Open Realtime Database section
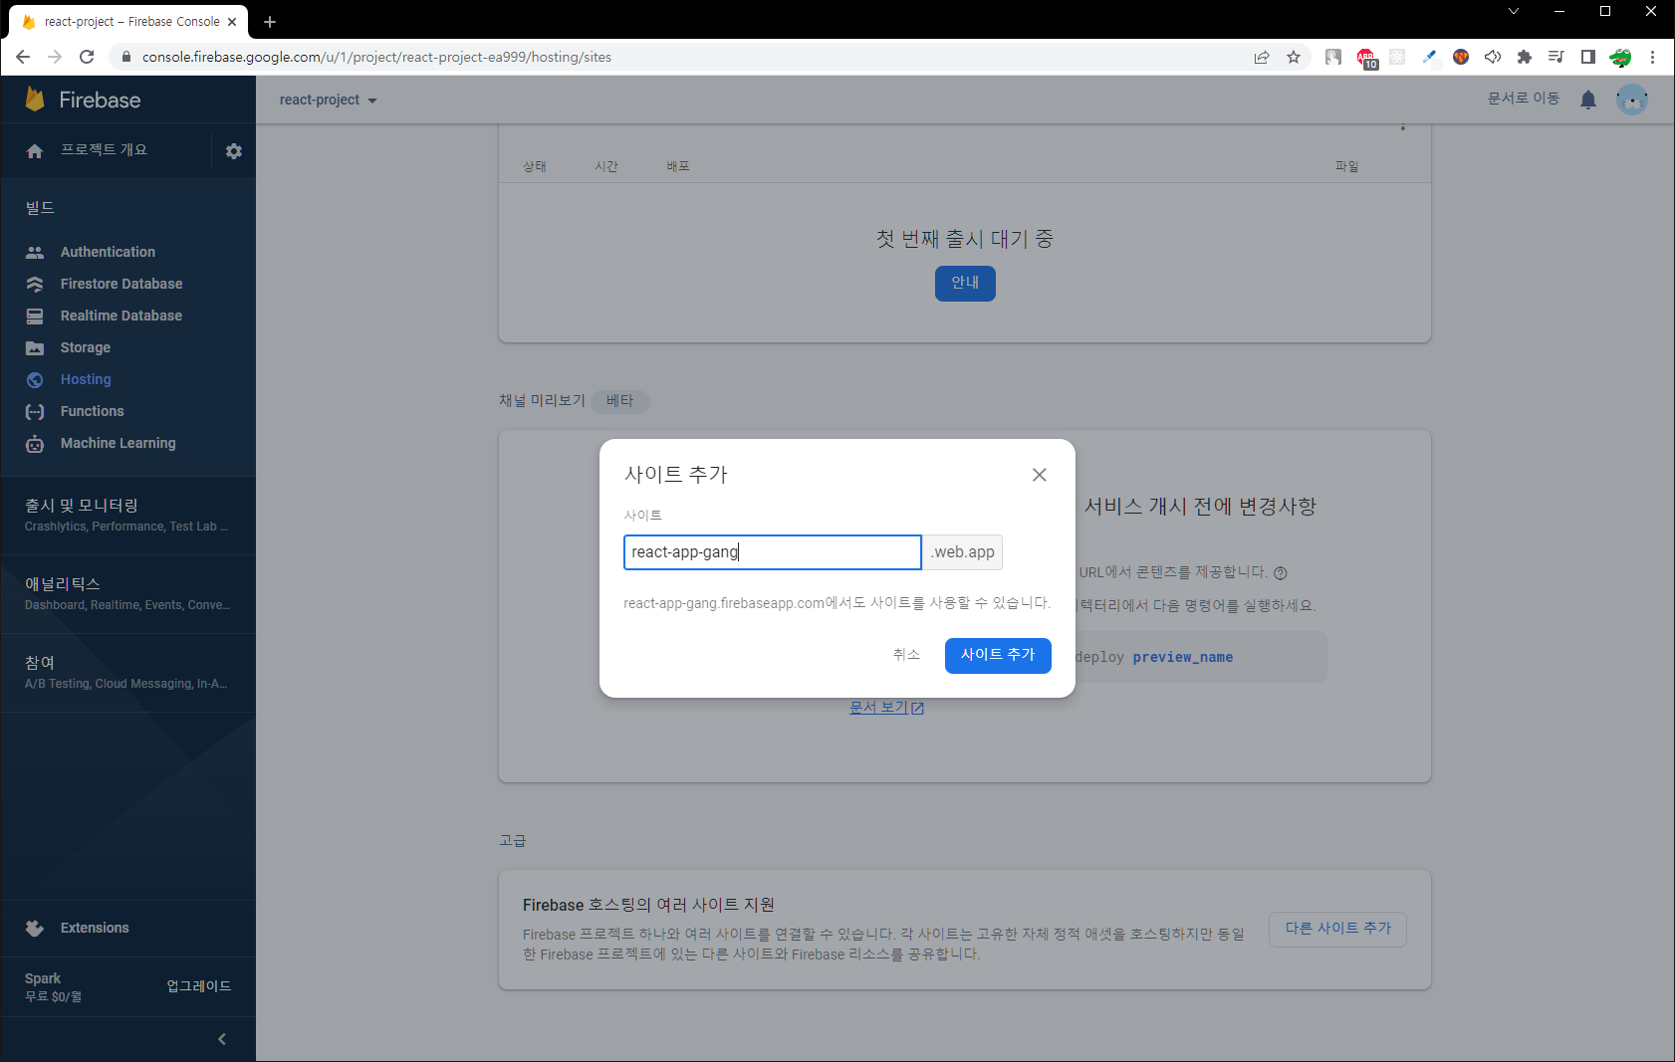Viewport: 1675px width, 1062px height. pyautogui.click(x=121, y=316)
